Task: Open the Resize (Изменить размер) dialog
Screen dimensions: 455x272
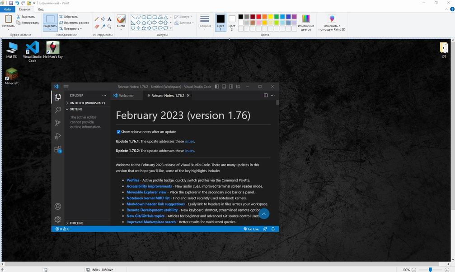Action: 74,23
